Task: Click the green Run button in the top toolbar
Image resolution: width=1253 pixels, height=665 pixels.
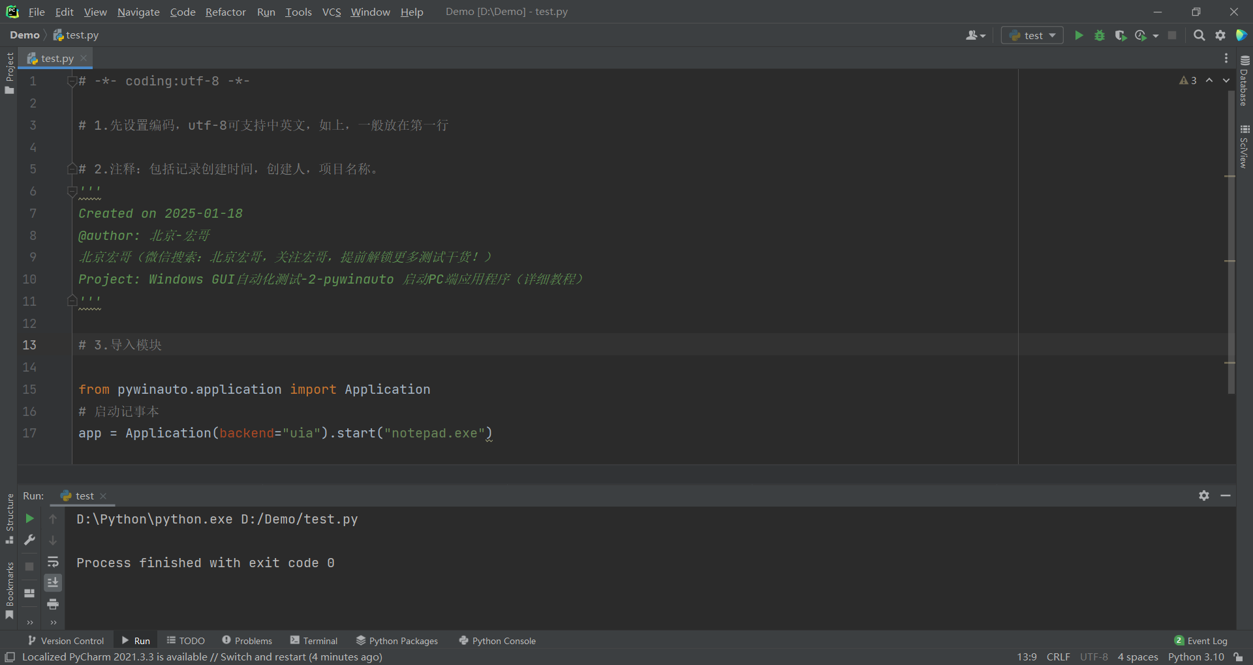Action: tap(1079, 35)
